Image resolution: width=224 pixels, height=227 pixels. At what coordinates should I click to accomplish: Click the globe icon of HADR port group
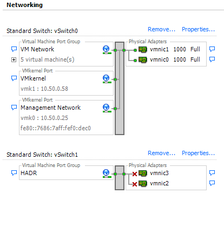pyautogui.click(x=107, y=173)
